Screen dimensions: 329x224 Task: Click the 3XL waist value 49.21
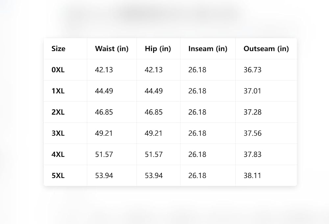tap(104, 133)
